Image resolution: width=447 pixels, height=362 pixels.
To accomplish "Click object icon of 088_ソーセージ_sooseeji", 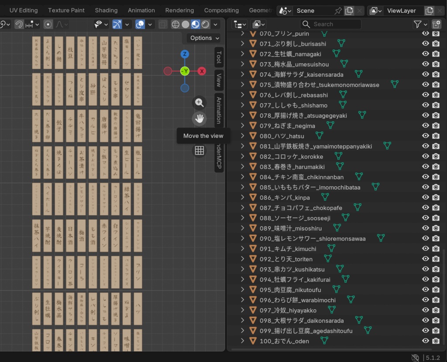I will pyautogui.click(x=253, y=217).
